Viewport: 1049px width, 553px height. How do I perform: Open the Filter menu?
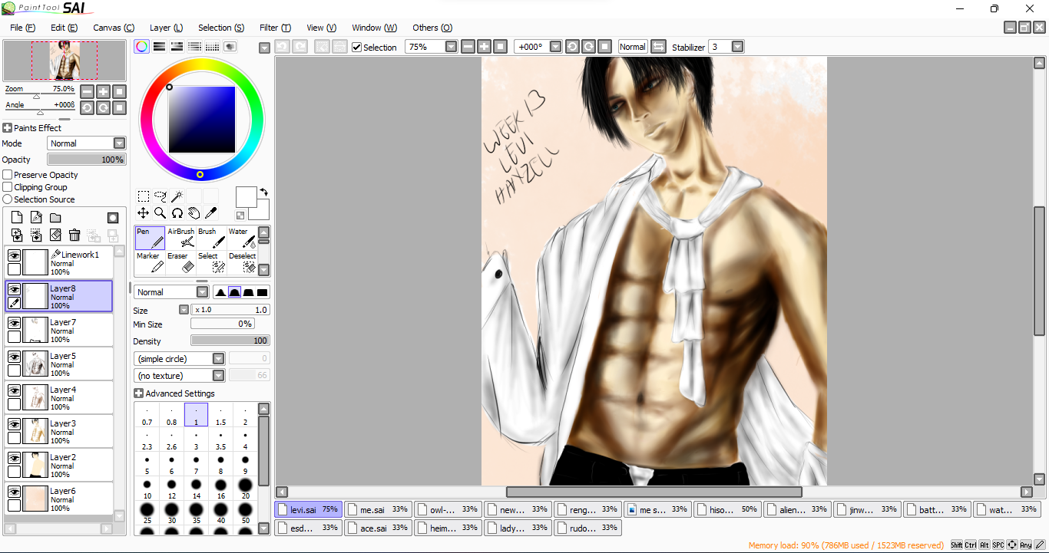point(275,28)
